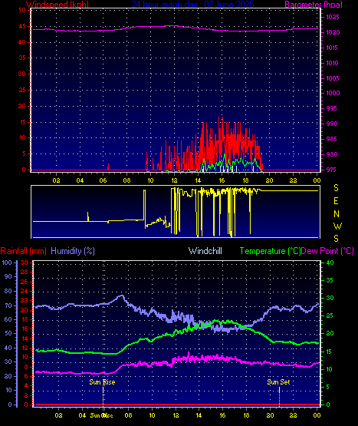Click the Humidity (%) legend label
The width and height of the screenshot is (358, 426).
tap(73, 251)
